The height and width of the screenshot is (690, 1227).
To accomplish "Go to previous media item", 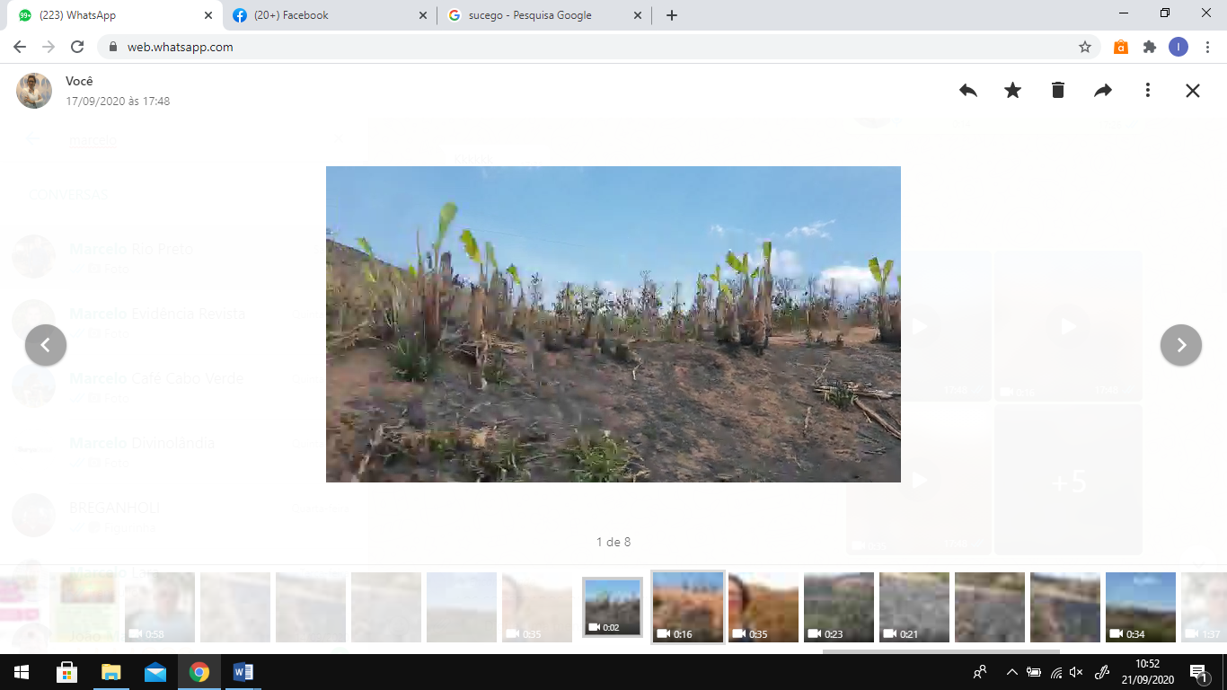I will tap(46, 345).
